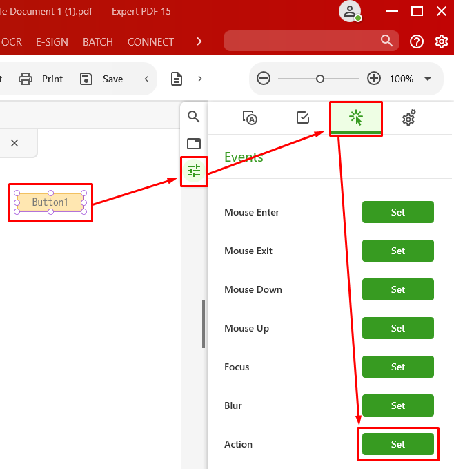Open the CONNECT menu tab
This screenshot has height=469, width=454.
tap(150, 42)
